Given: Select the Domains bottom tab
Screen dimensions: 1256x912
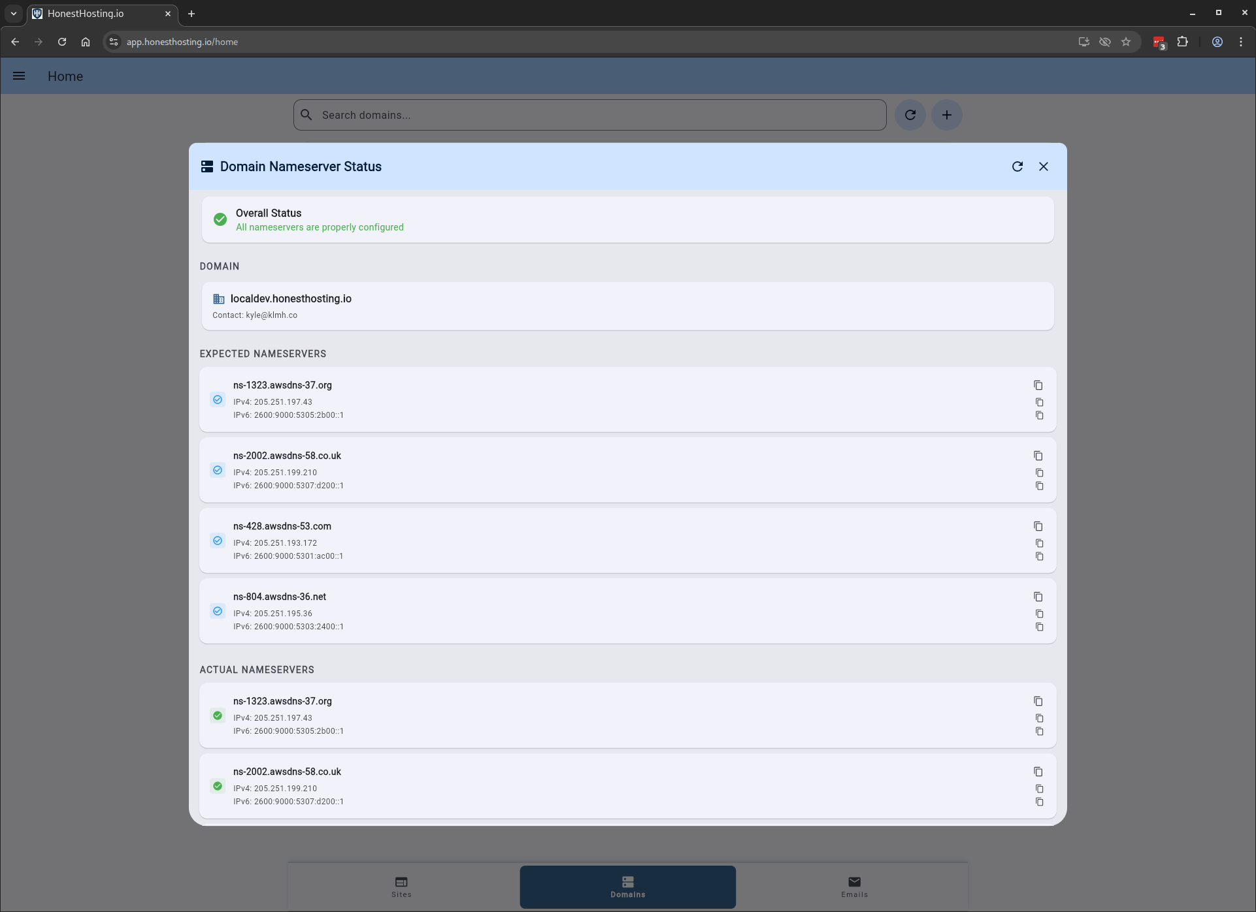Looking at the screenshot, I should click(x=627, y=887).
